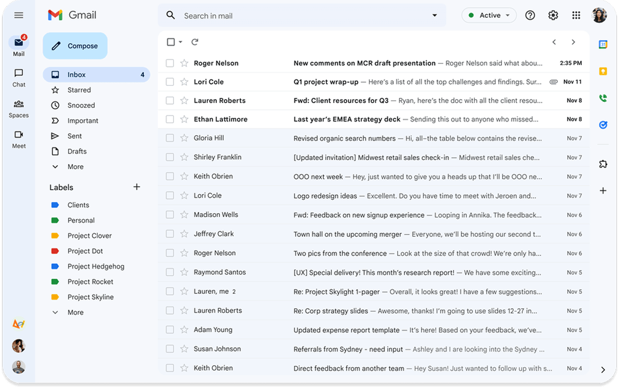Select the Q1 project wrap-up checkbox
This screenshot has width=619, height=388.
pyautogui.click(x=170, y=82)
